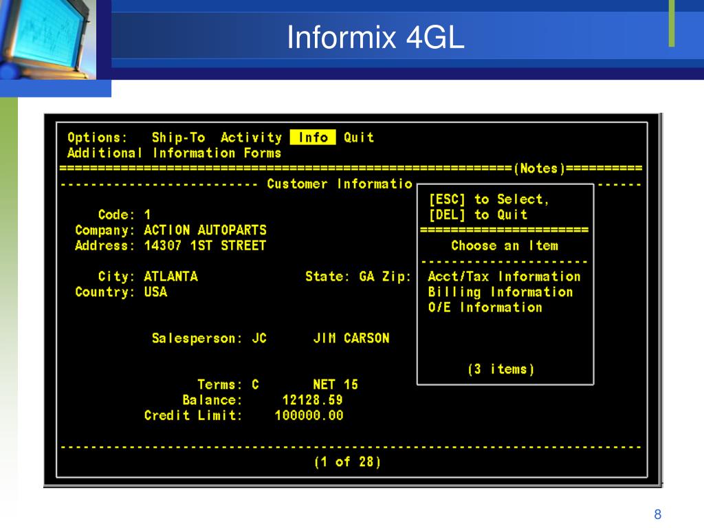This screenshot has height=528, width=704.
Task: Click the Credit Limit: field label
Action: [x=193, y=415]
